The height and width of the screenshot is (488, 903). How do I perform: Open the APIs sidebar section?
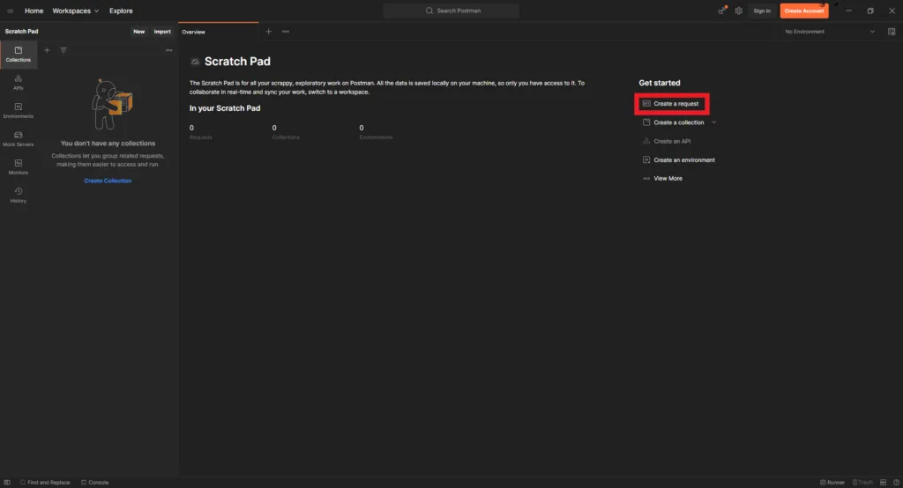19,82
